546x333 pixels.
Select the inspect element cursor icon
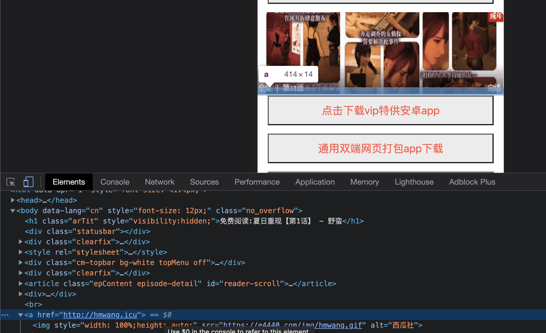tap(11, 182)
